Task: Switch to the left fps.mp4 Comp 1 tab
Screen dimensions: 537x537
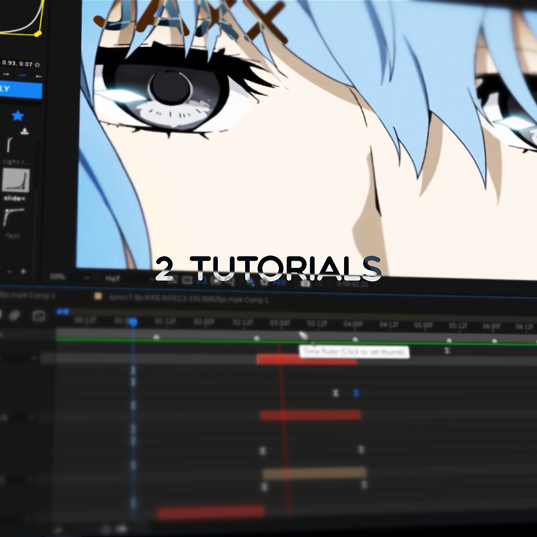Action: (27, 295)
